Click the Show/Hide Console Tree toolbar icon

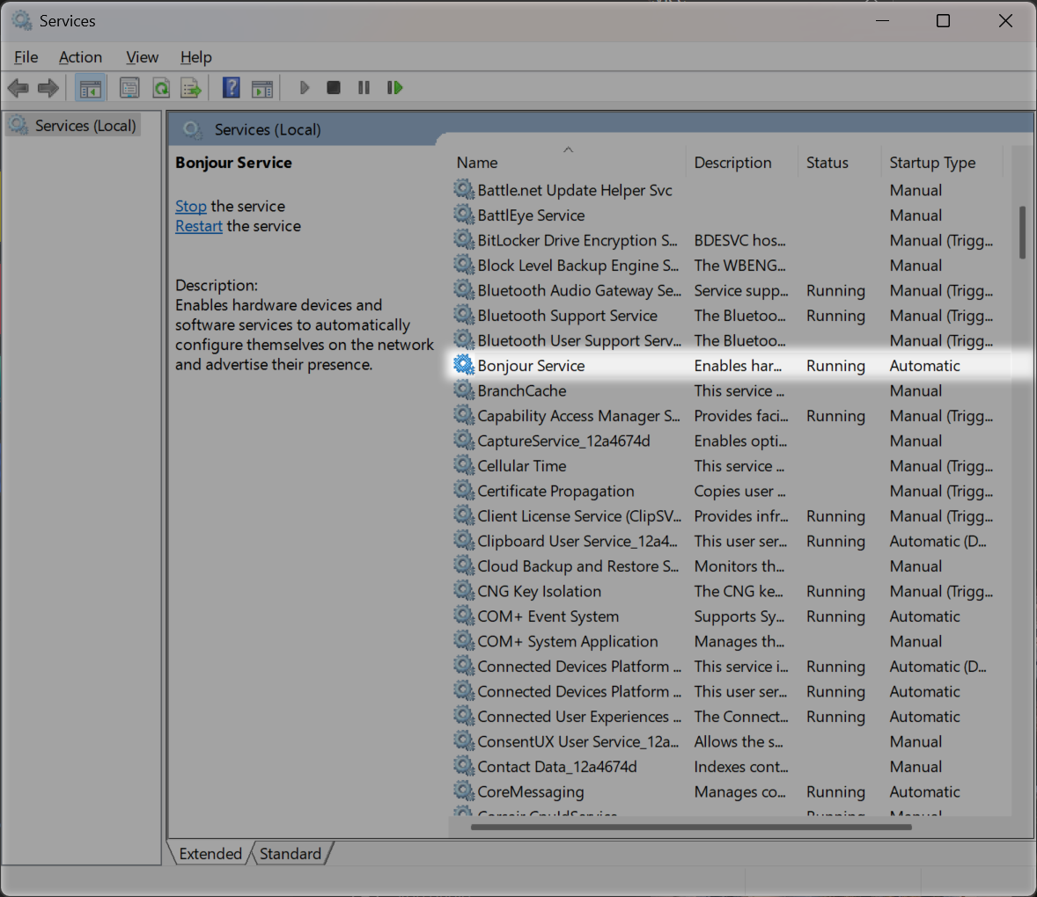(x=90, y=88)
